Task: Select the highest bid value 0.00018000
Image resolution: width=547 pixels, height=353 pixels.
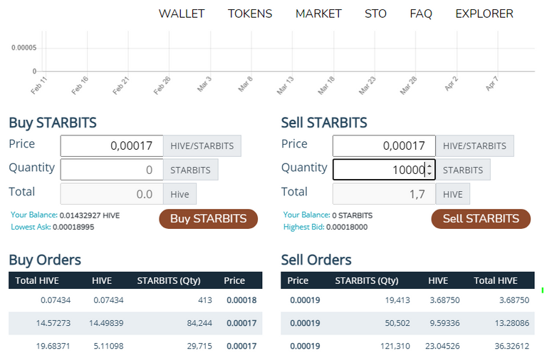Action: 347,227
